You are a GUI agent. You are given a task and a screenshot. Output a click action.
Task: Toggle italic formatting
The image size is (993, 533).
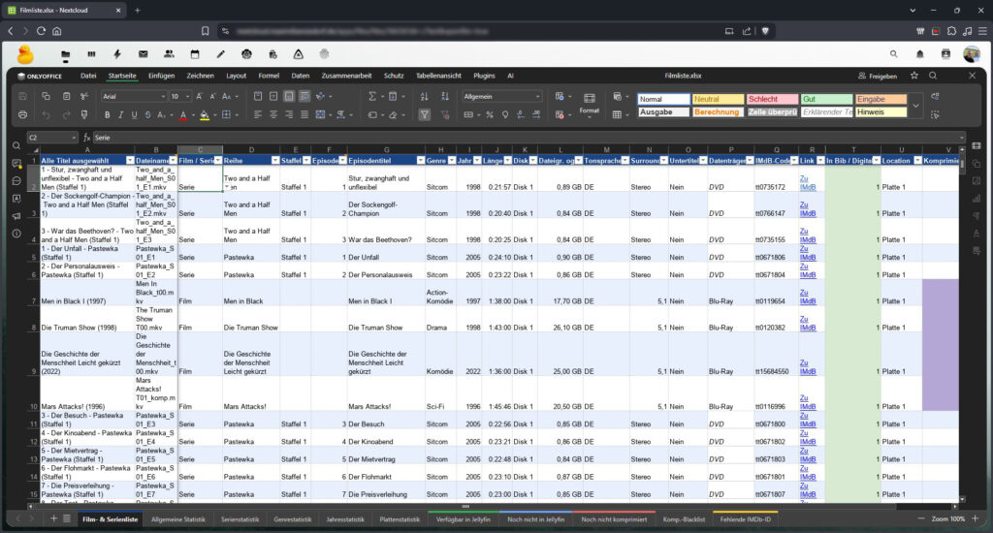(x=121, y=114)
